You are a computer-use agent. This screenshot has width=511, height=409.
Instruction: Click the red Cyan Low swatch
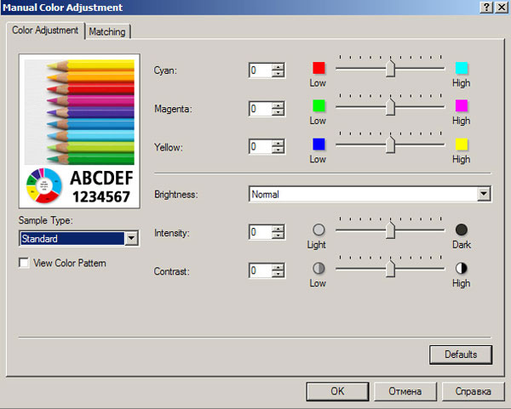[x=319, y=68]
